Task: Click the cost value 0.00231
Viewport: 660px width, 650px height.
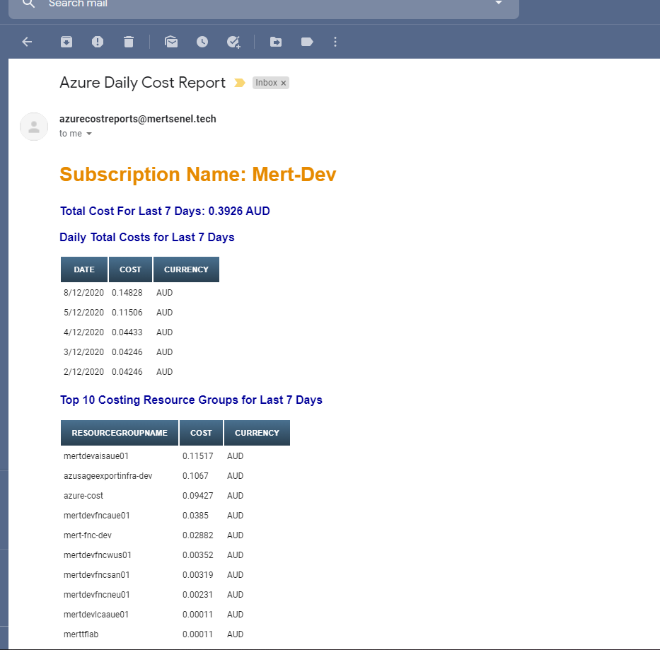Action: [x=198, y=594]
